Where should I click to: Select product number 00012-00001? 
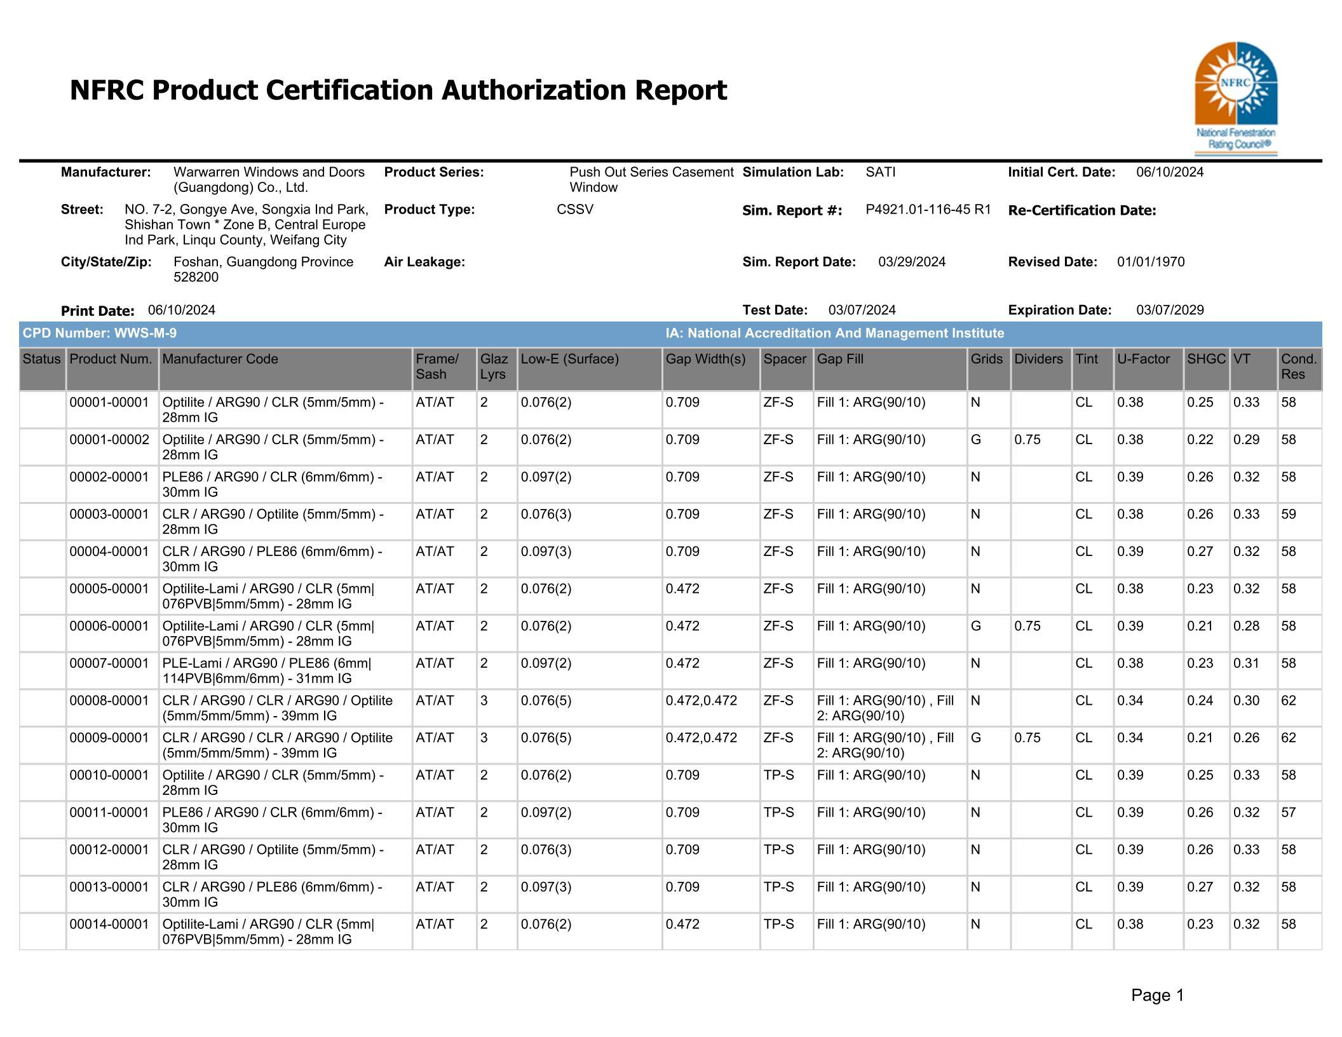coord(109,850)
